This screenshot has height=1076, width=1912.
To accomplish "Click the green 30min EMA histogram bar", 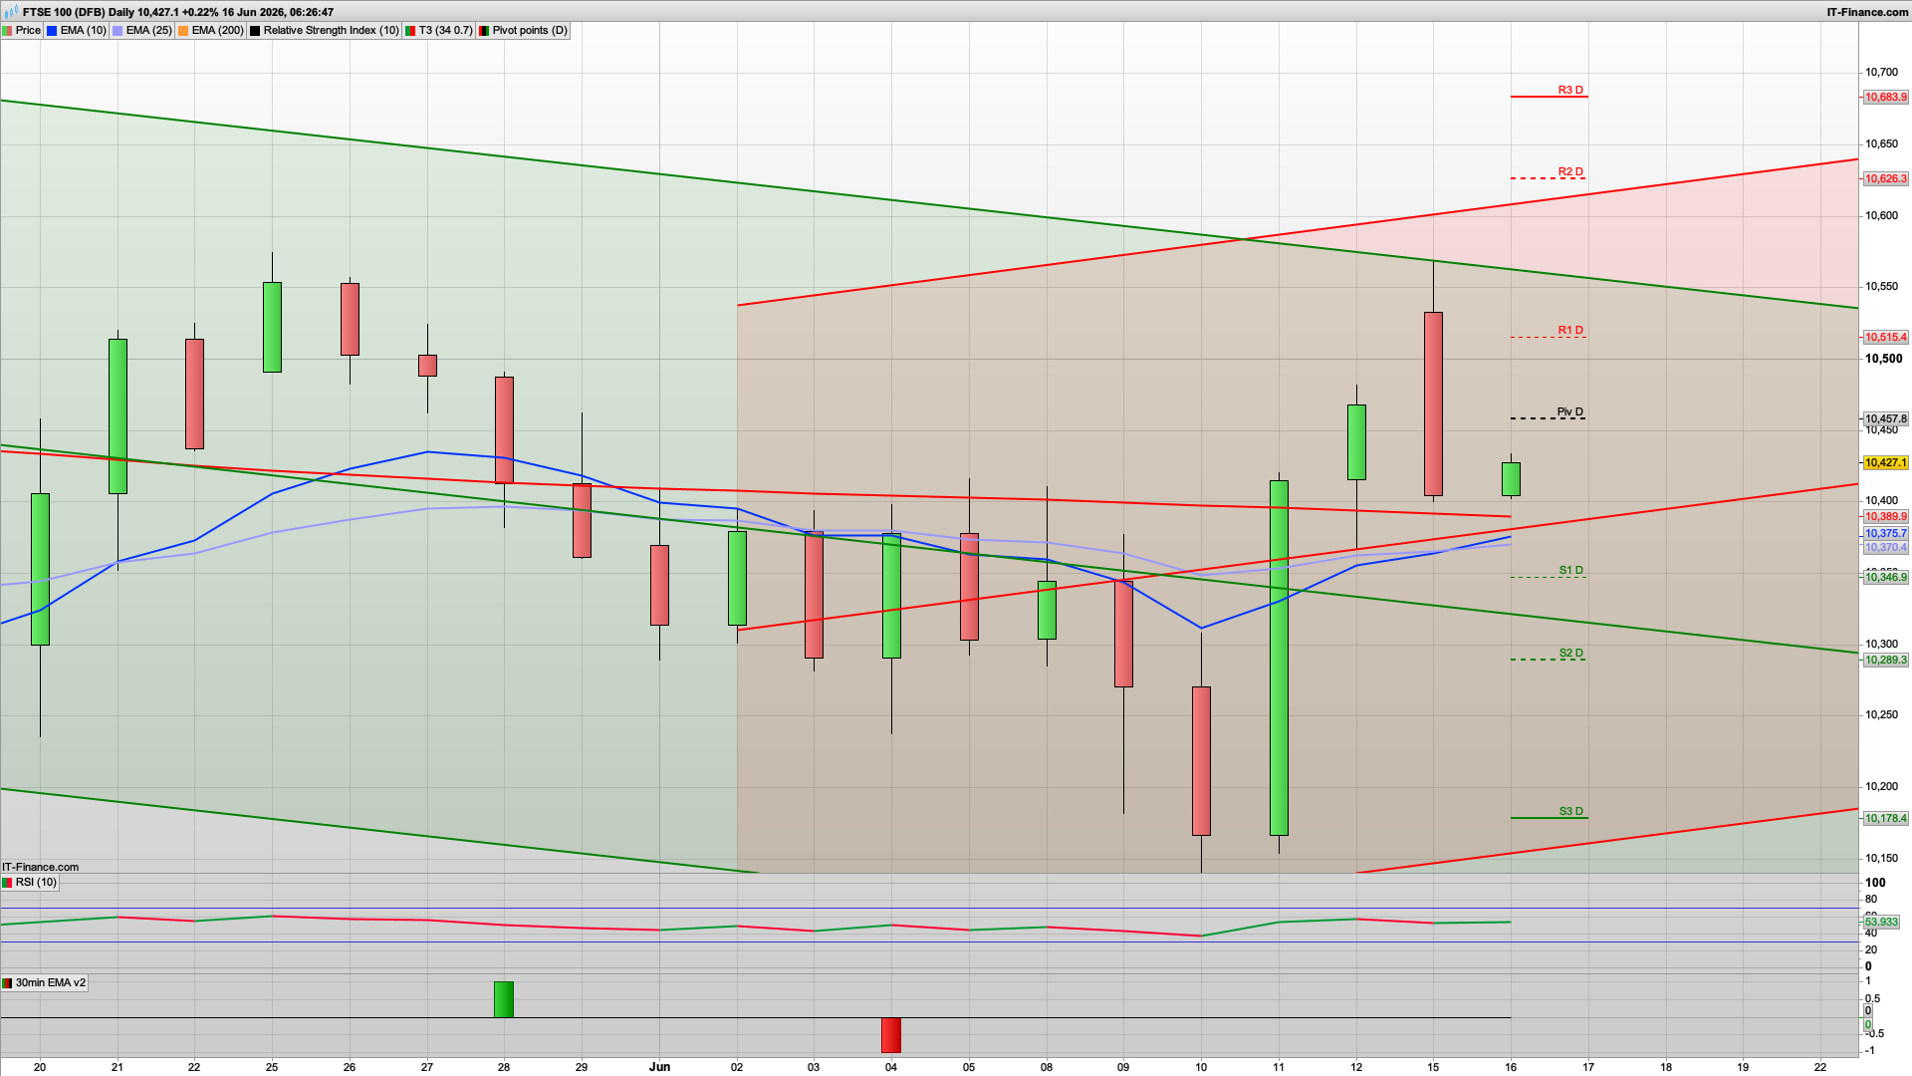I will 504,999.
